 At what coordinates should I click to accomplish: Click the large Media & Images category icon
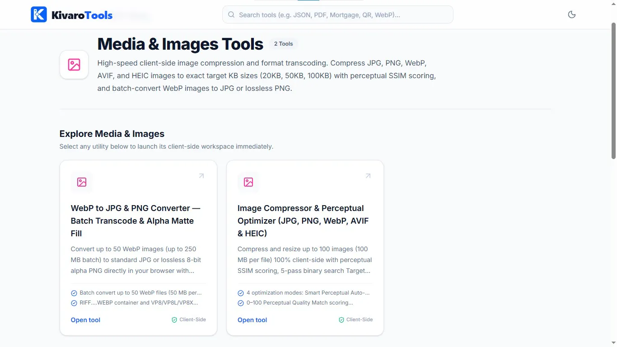tap(74, 65)
